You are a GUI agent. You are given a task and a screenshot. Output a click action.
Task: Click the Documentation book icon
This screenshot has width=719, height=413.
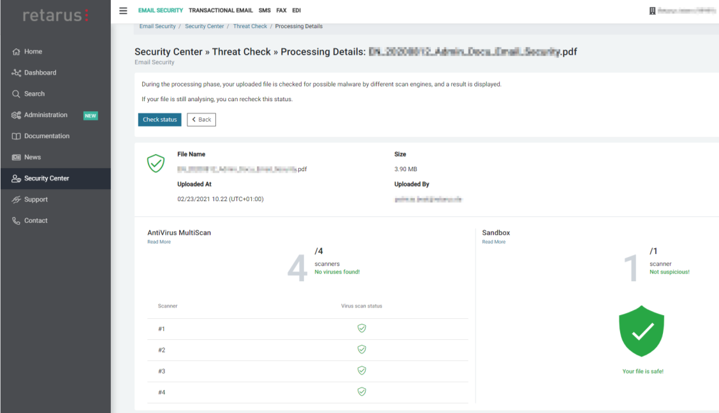[17, 136]
